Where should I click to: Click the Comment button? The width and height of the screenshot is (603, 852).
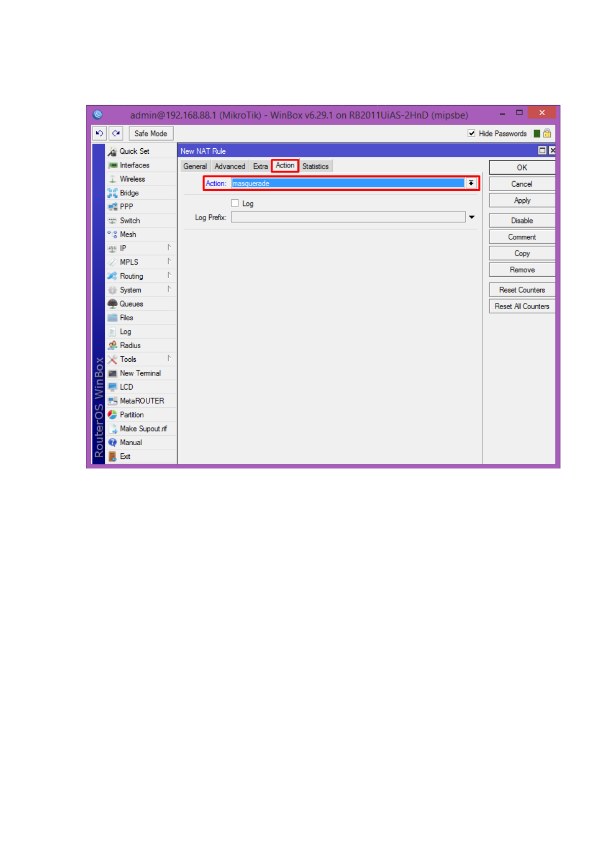point(522,237)
